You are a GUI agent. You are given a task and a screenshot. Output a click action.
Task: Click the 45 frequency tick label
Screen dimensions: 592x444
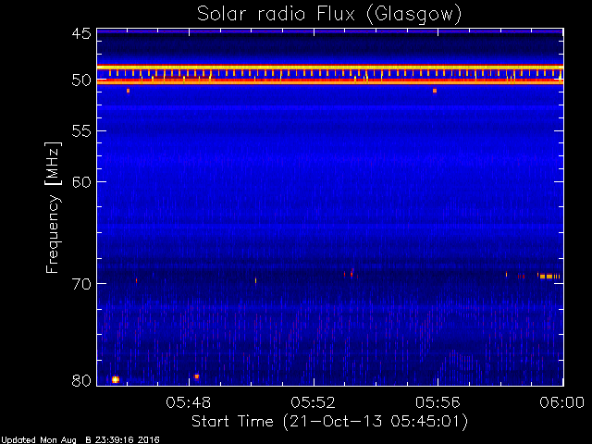[x=81, y=33]
